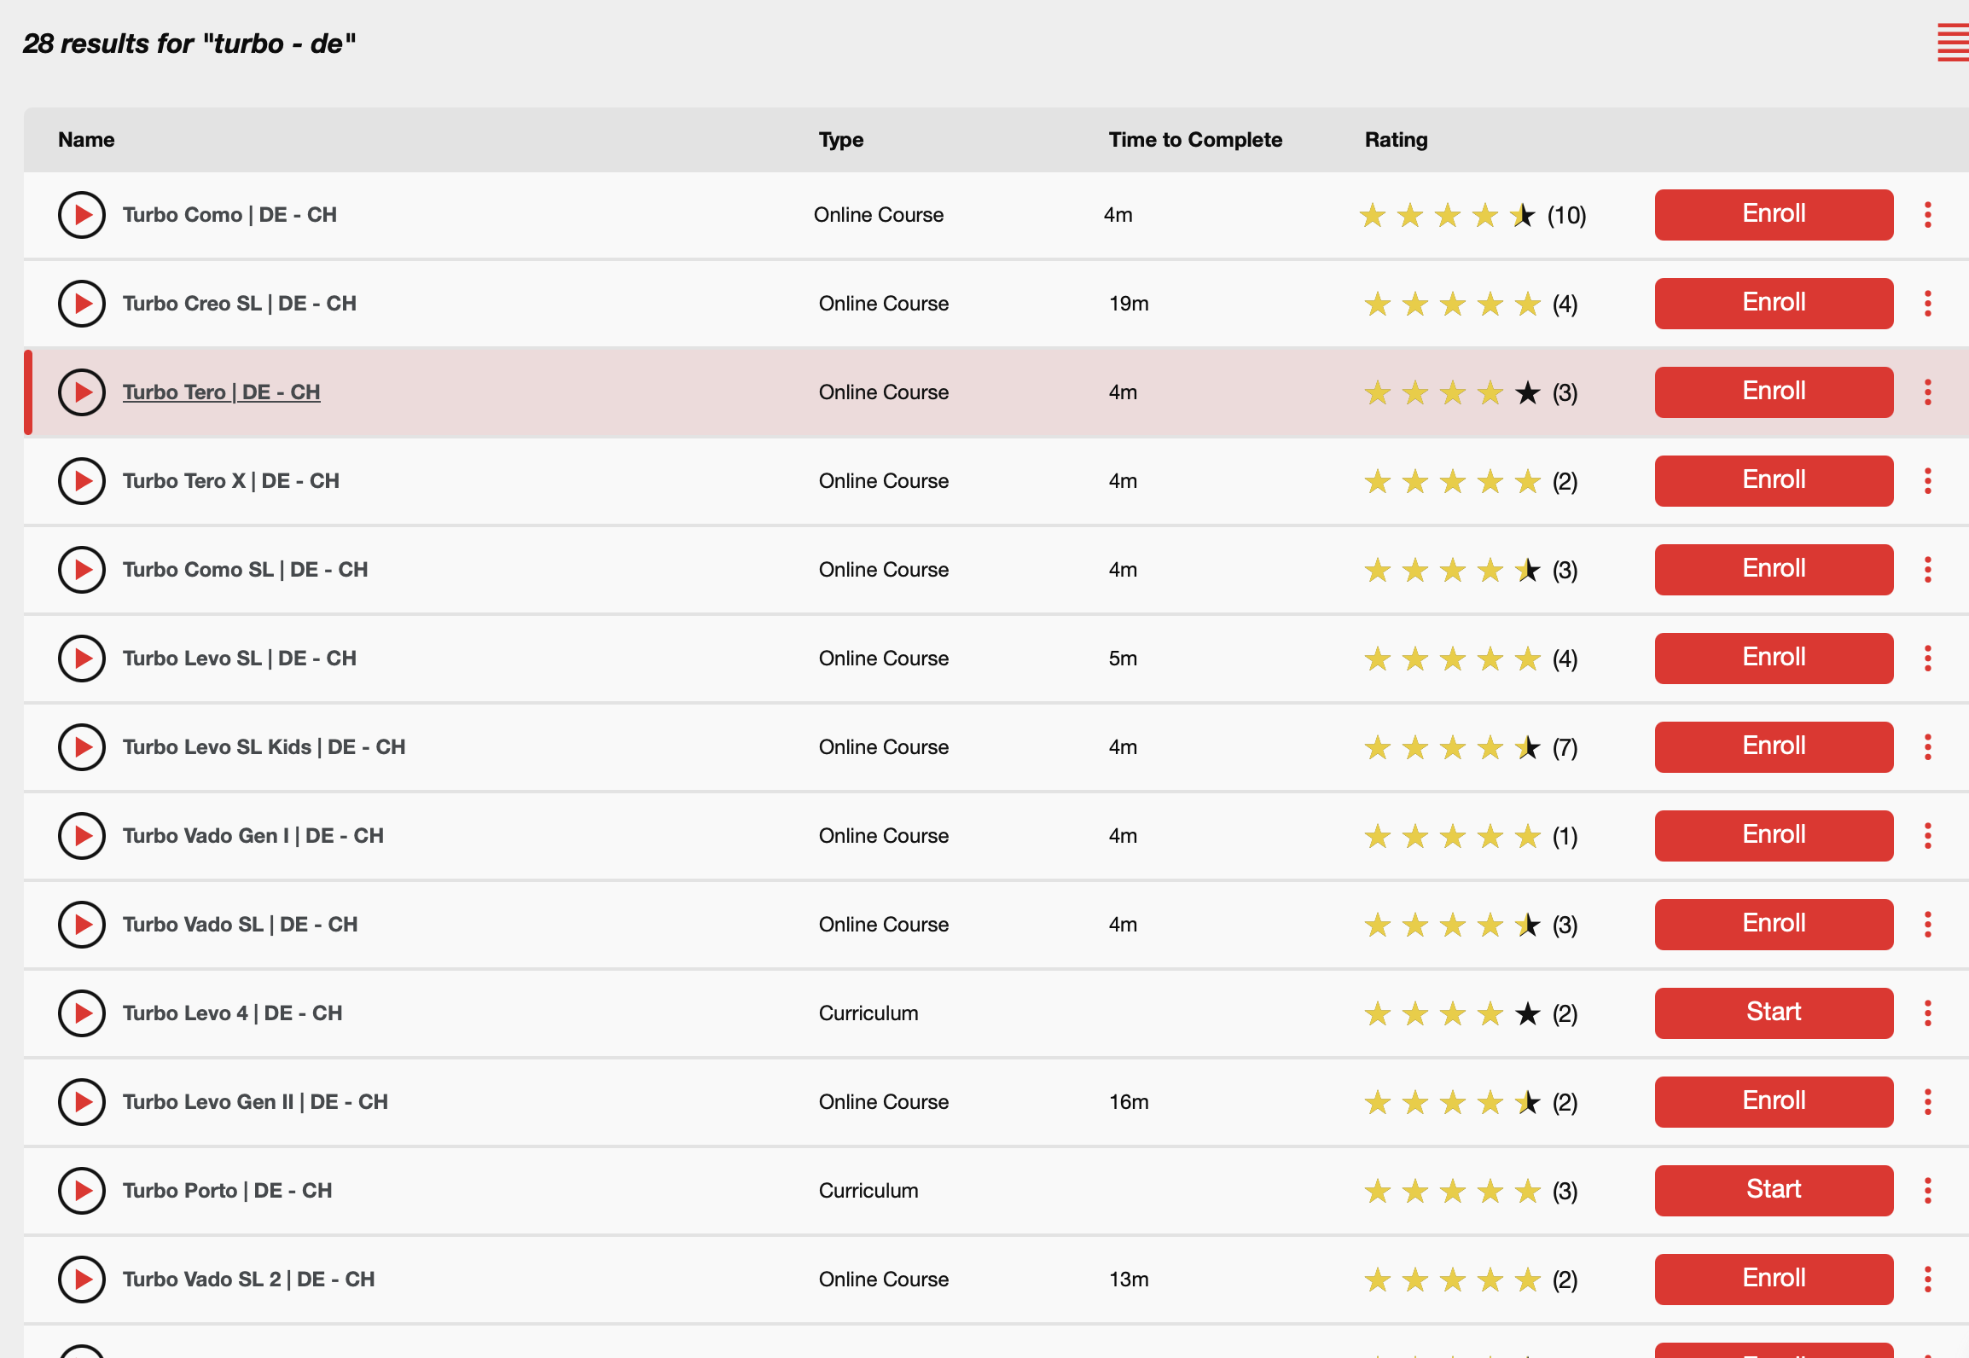Click the play icon for Turbo Porto
1969x1358 pixels.
[82, 1191]
